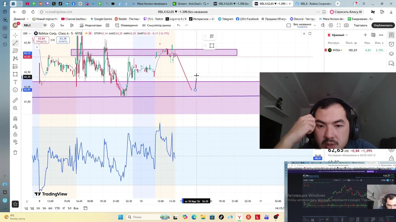Open the Google Gemini bookmark
Viewport: 396px width, 222px height.
pyautogui.click(x=101, y=19)
